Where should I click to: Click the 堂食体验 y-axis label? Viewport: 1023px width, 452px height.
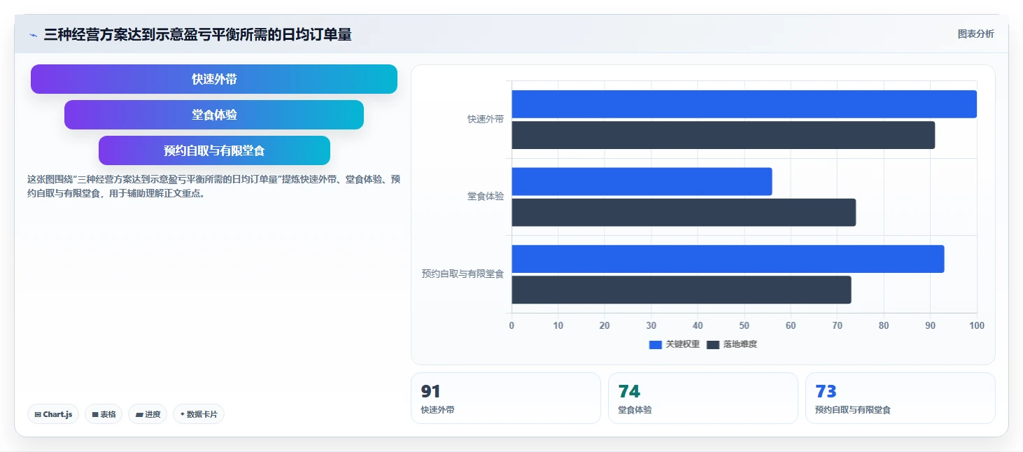pos(485,196)
